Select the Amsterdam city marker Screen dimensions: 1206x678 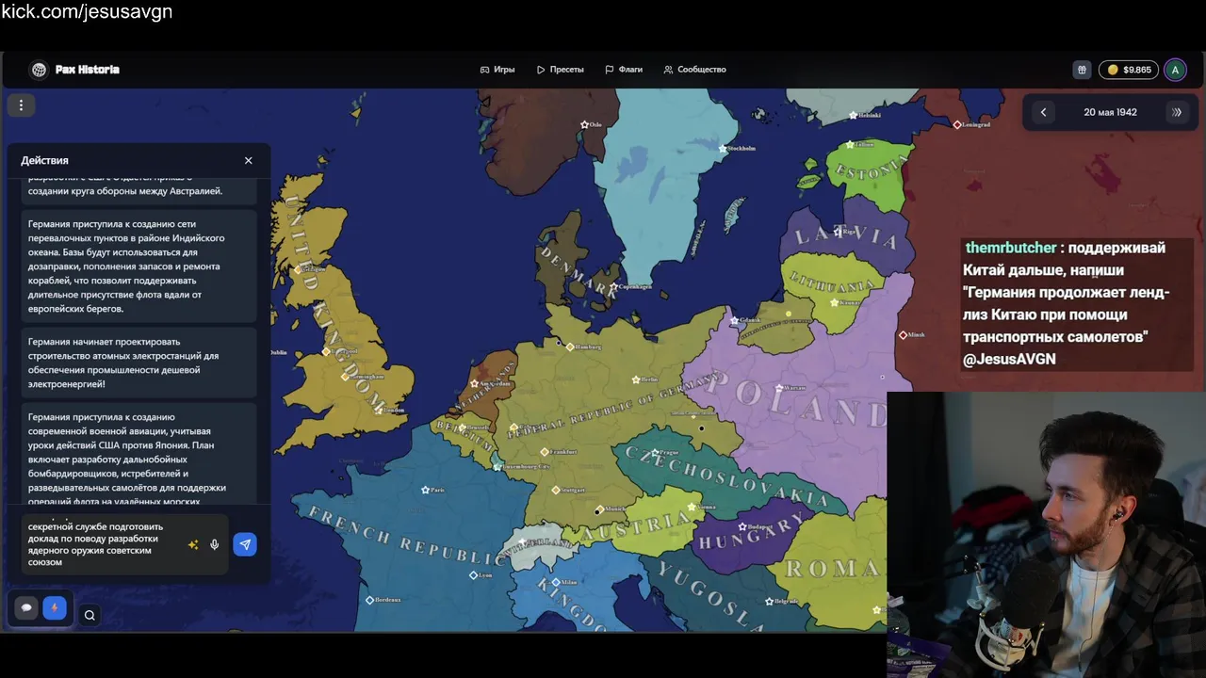click(475, 383)
